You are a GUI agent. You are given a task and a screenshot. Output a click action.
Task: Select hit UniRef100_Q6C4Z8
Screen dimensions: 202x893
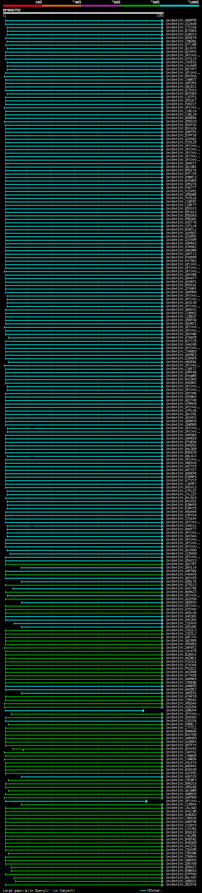181,578
